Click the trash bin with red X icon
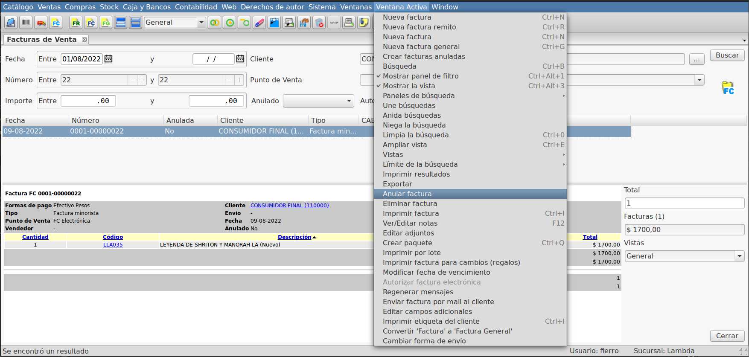The image size is (749, 357). [319, 23]
